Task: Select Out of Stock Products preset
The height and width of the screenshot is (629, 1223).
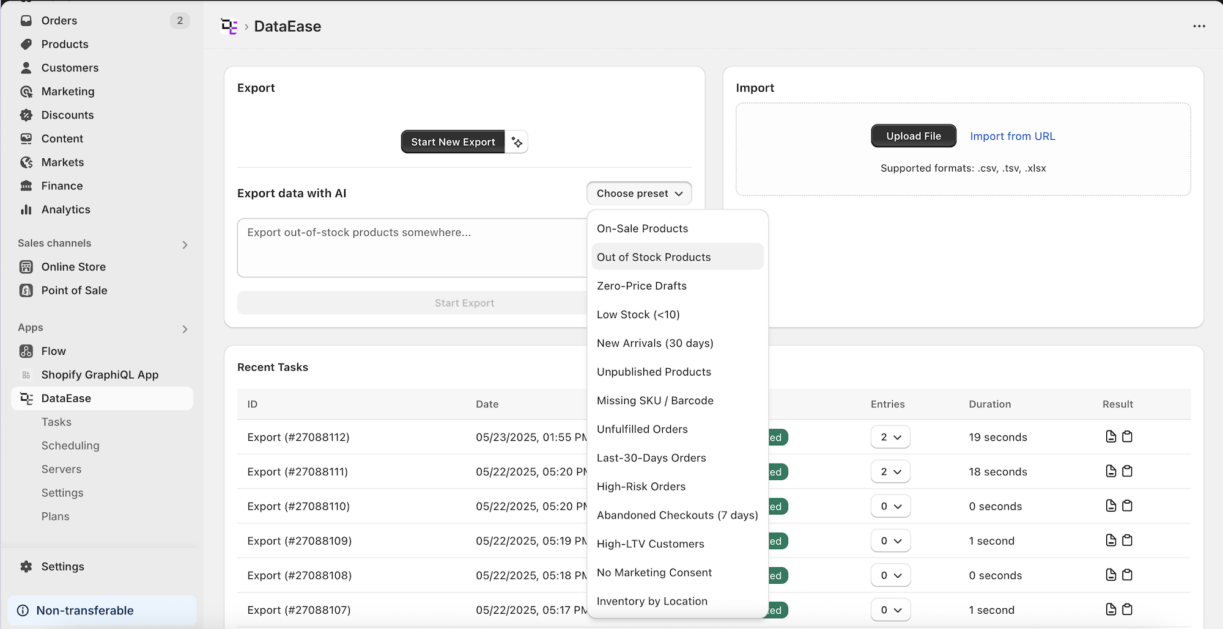Action: click(678, 257)
